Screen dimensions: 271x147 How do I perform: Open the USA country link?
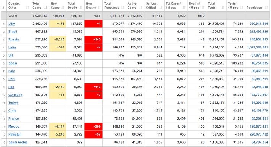(12, 24)
